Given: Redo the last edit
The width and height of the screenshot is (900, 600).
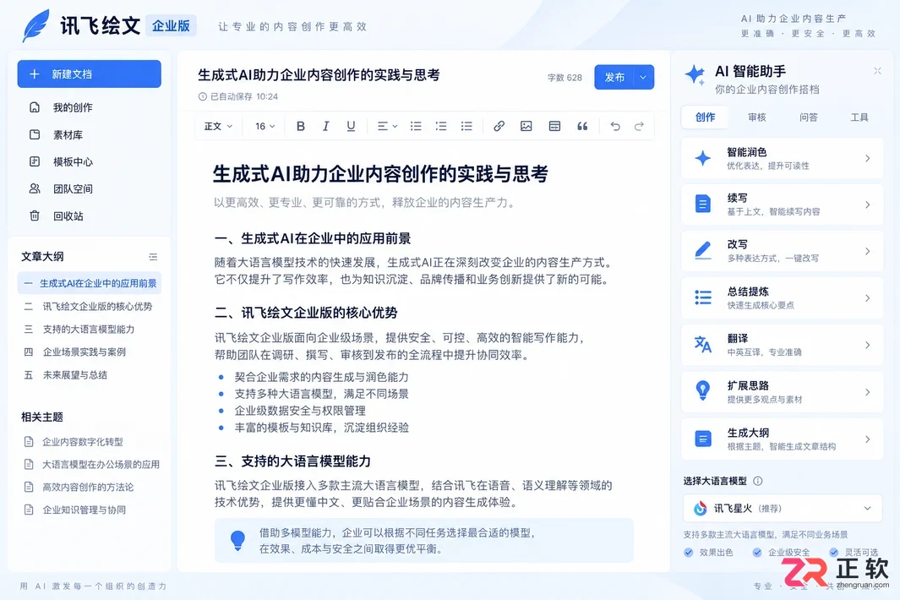Looking at the screenshot, I should coord(639,126).
